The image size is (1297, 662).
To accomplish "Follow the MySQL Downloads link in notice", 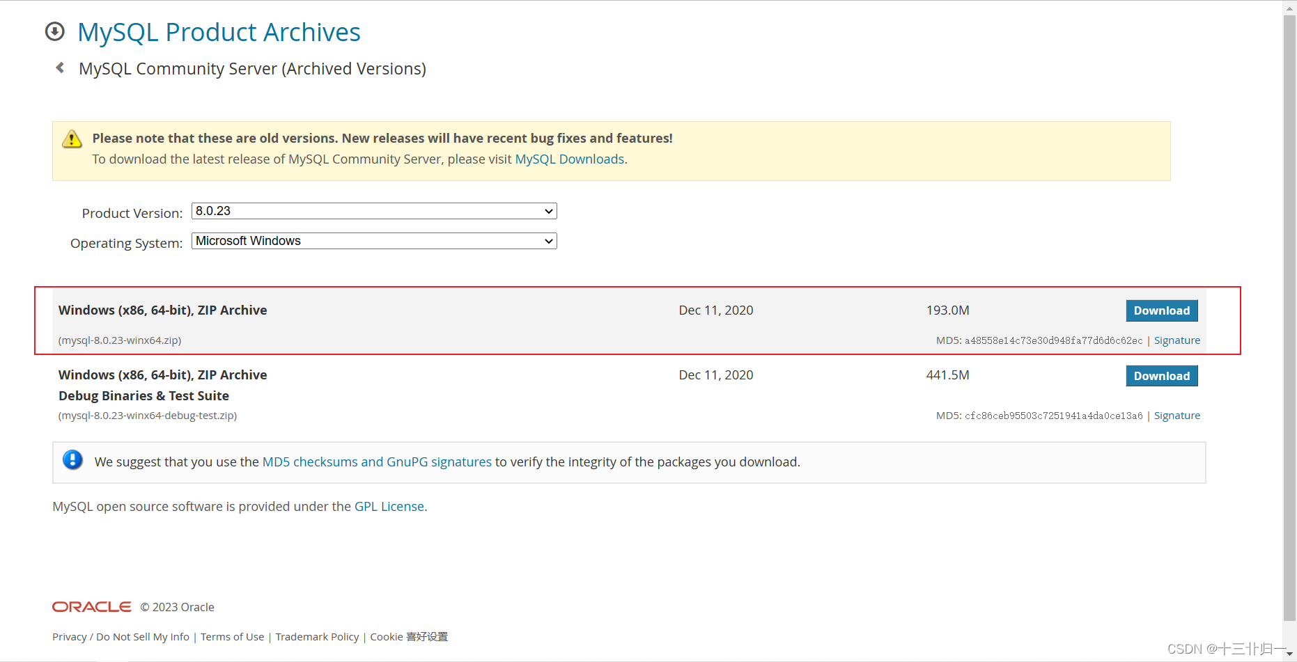I will (x=569, y=159).
